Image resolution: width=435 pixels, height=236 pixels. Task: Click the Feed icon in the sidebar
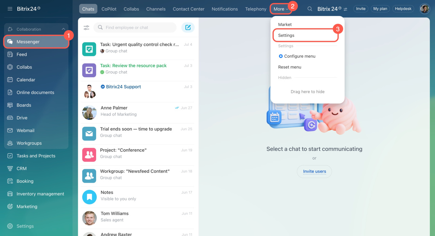click(x=10, y=54)
